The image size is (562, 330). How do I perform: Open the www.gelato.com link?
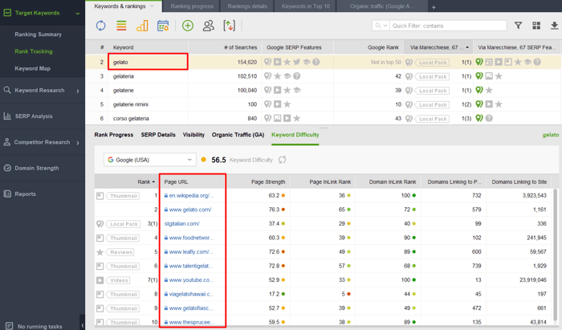[190, 210]
